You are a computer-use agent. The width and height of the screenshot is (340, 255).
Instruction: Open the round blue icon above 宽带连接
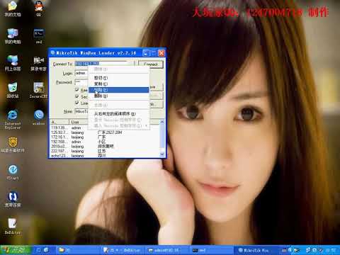(13, 172)
